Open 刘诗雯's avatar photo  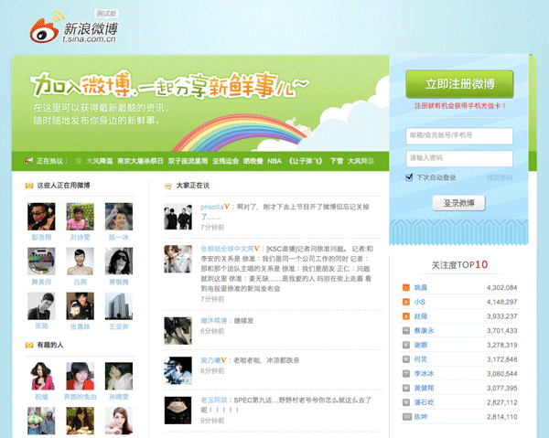coord(81,216)
